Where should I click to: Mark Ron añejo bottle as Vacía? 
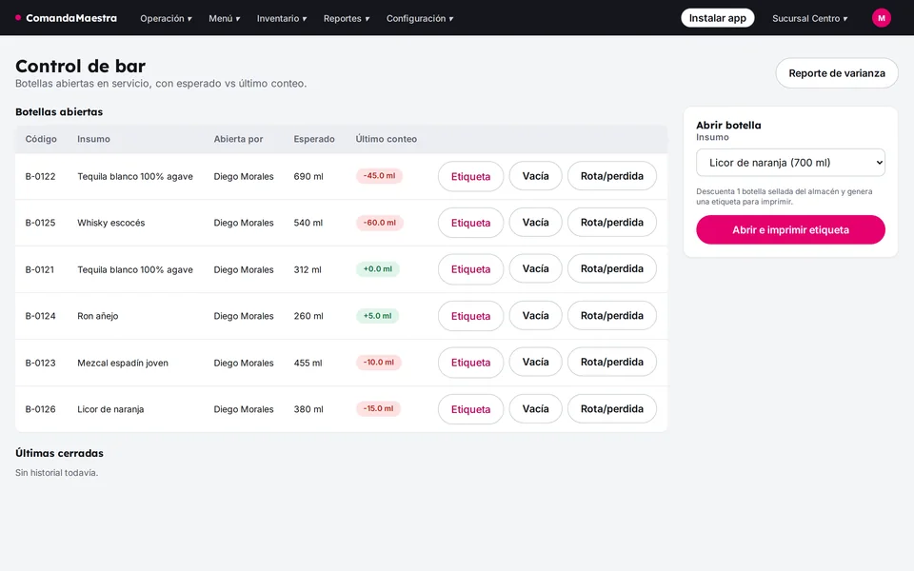pyautogui.click(x=536, y=315)
